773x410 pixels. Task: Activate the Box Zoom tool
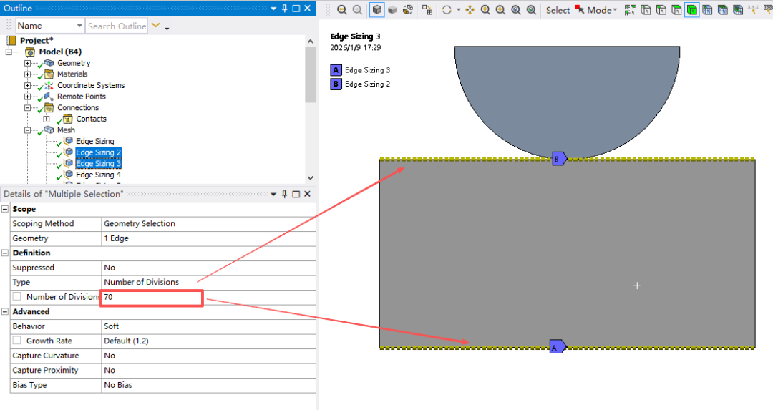[500, 10]
